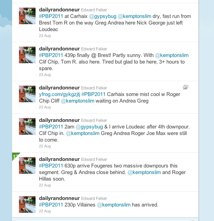214x221 pixels.
Task: Click the avatar on the Fougeres downpour tweet
Action: tap(27, 165)
